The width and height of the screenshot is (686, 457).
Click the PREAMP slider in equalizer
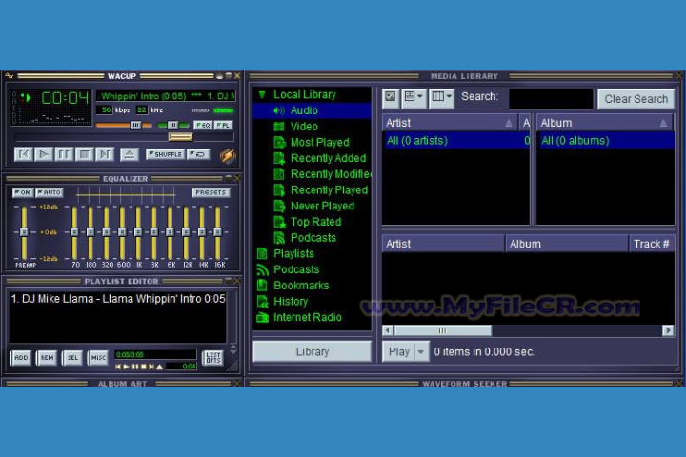[24, 232]
